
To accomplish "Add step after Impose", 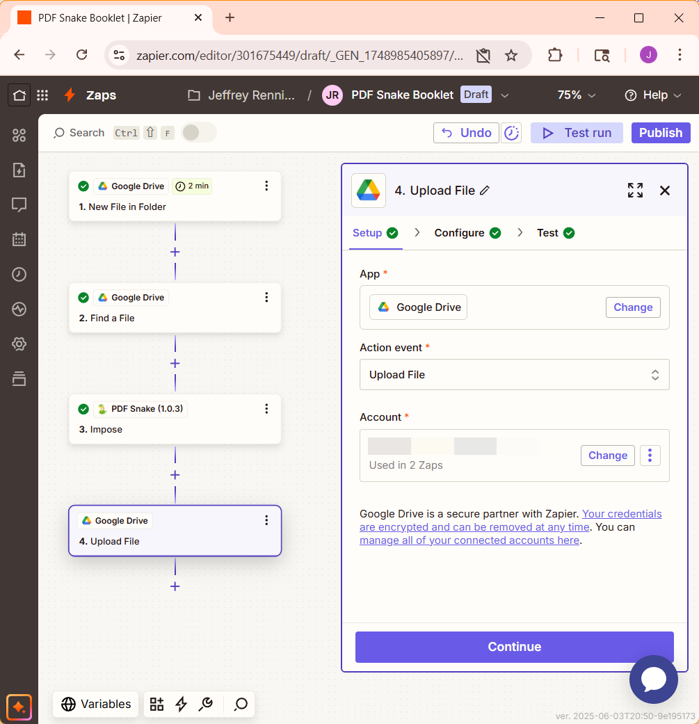I will click(175, 475).
